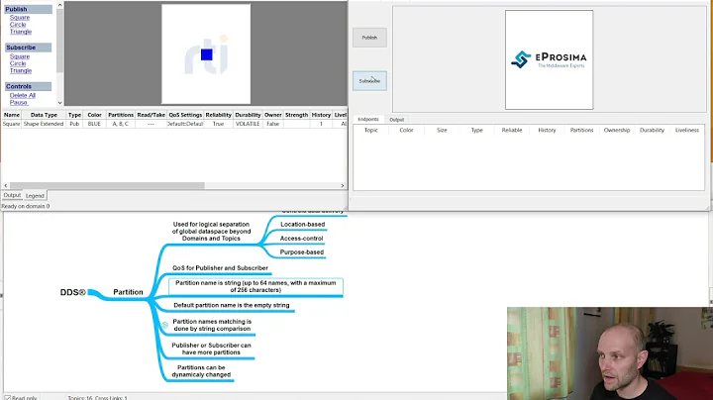Select 'Default partition name is the empty string' node
Image resolution: width=713 pixels, height=400 pixels.
(x=232, y=306)
